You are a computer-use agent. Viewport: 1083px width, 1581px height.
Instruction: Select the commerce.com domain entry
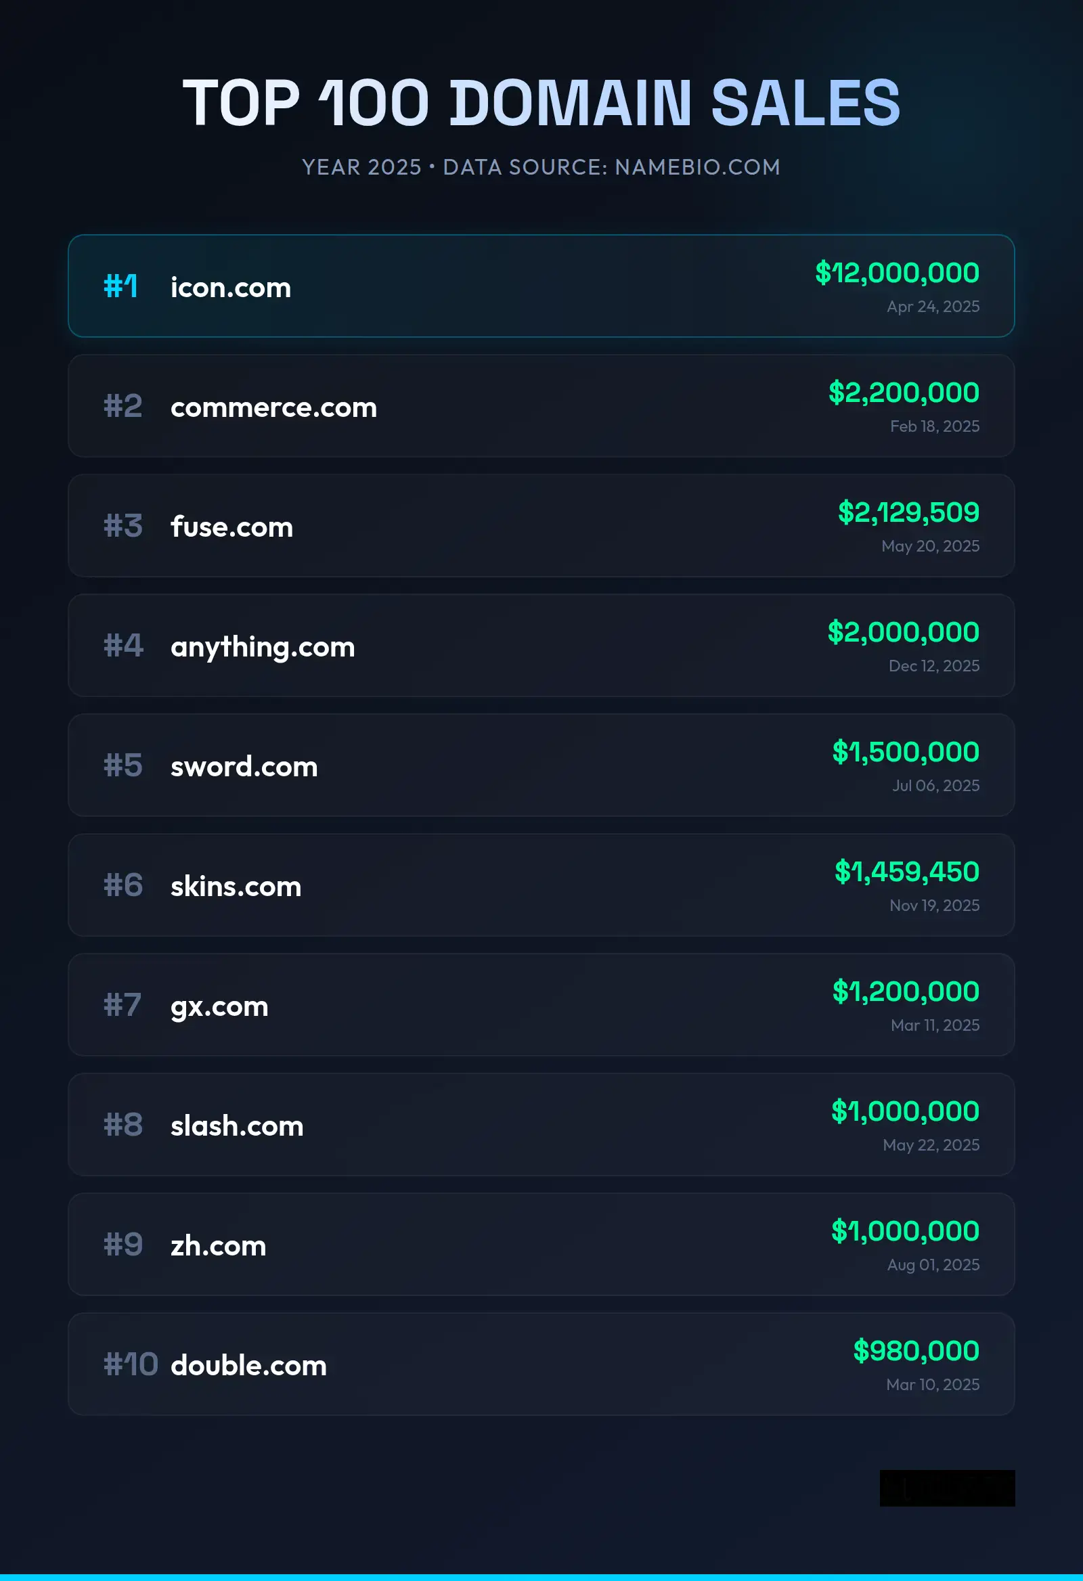click(x=273, y=407)
